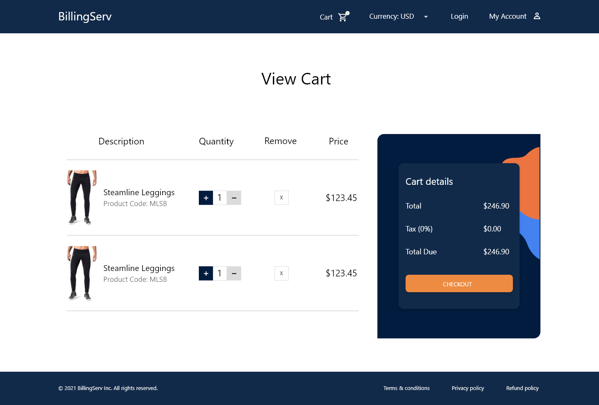Focus quantity field of first Steamline Leggings

coord(220,198)
